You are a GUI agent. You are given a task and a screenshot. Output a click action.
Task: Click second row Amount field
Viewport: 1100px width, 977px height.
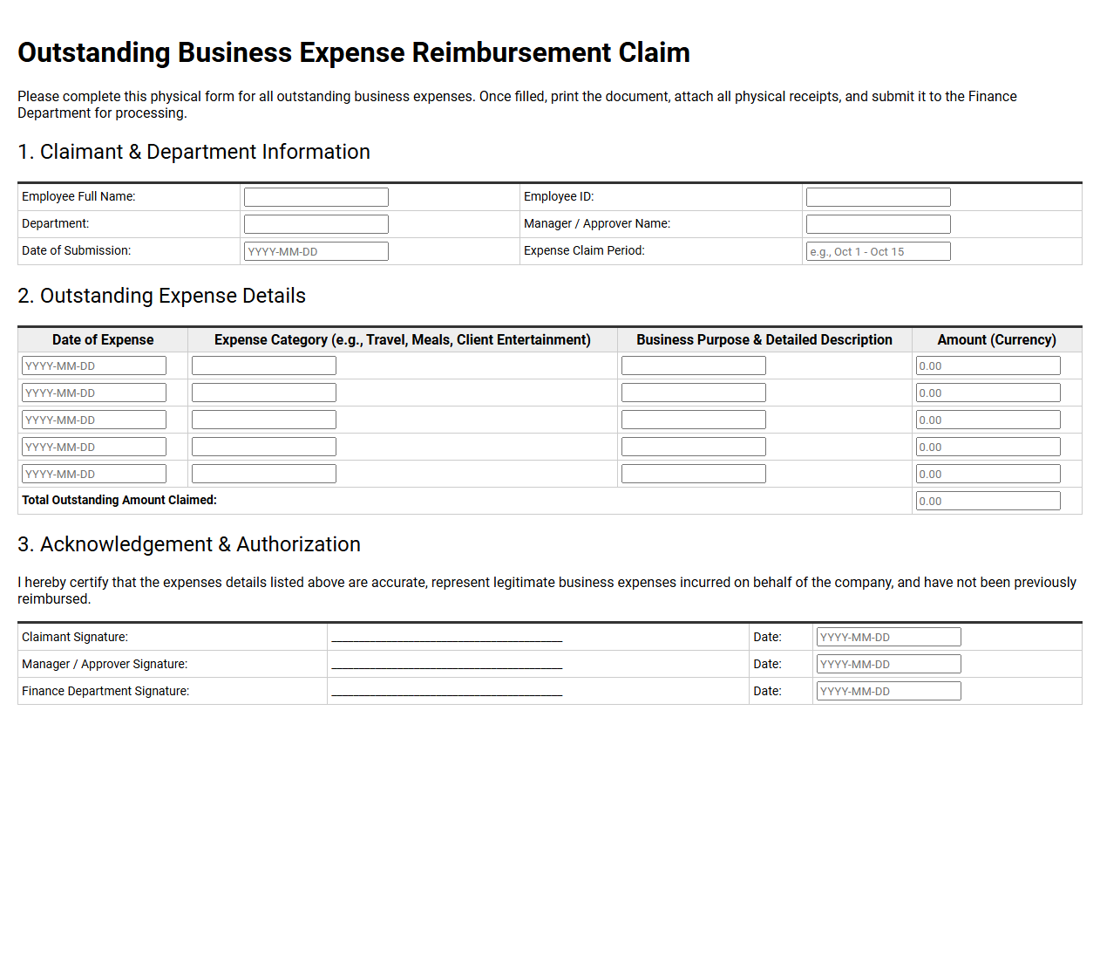point(988,393)
